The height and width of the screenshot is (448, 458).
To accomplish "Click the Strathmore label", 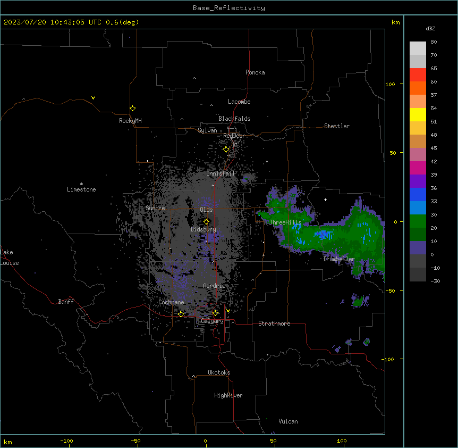I will [274, 323].
